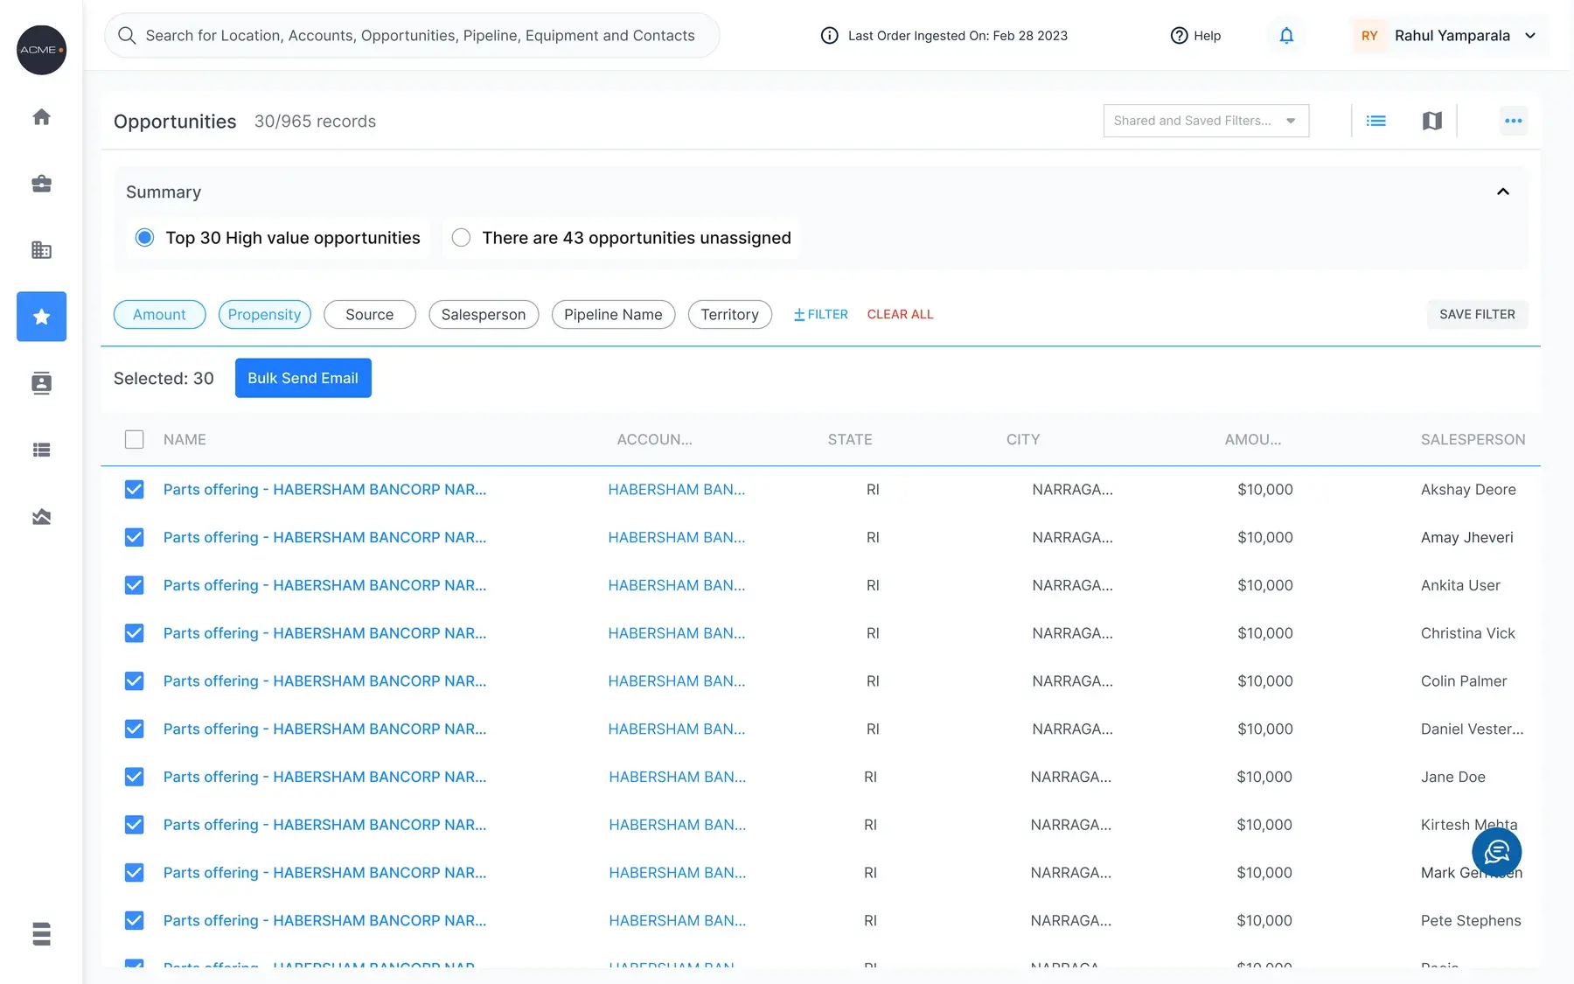This screenshot has height=984, width=1574.
Task: Click the Selected: 30 label
Action: point(164,379)
